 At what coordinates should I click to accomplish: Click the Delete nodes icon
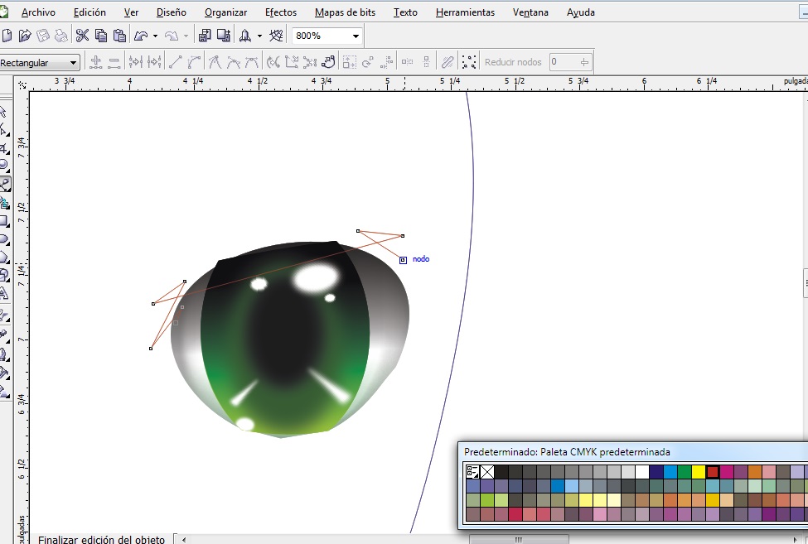[114, 62]
